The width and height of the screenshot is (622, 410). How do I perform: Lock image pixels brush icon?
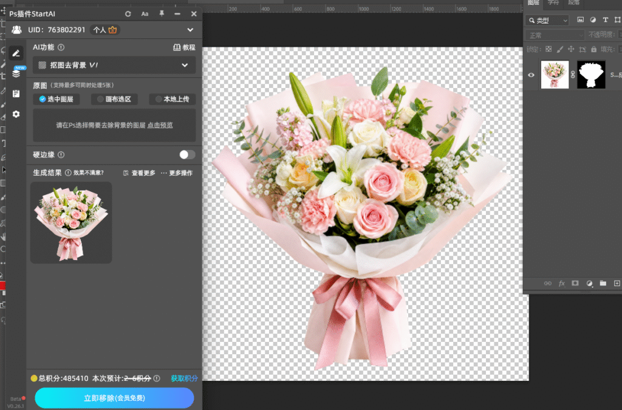tap(559, 49)
